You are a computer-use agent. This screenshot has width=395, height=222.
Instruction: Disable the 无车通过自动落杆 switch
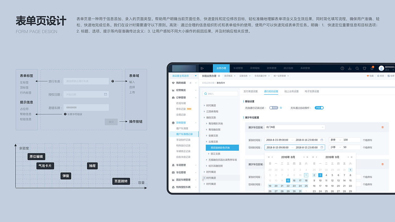tap(319, 108)
